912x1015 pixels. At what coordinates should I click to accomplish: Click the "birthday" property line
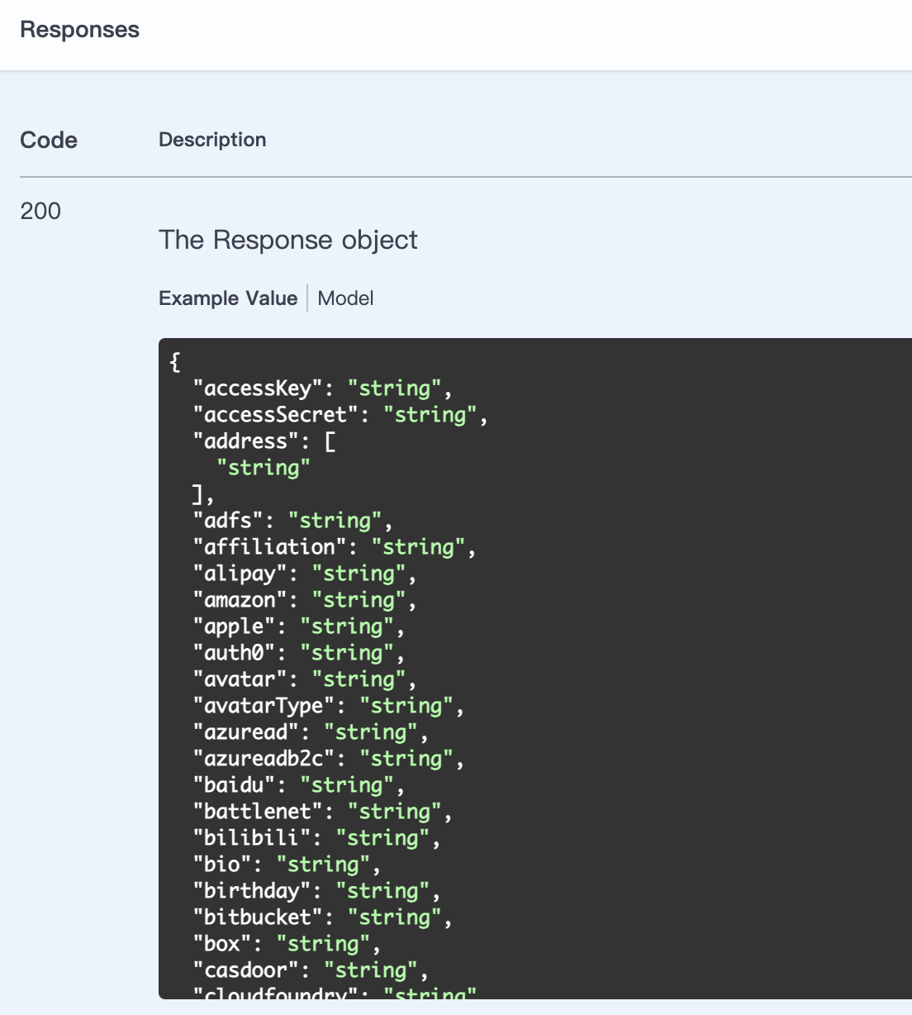click(x=316, y=891)
